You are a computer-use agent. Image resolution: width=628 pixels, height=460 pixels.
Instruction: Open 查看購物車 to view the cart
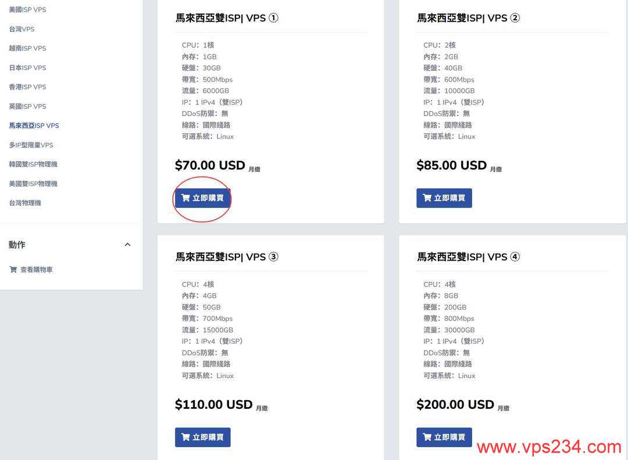pos(37,269)
